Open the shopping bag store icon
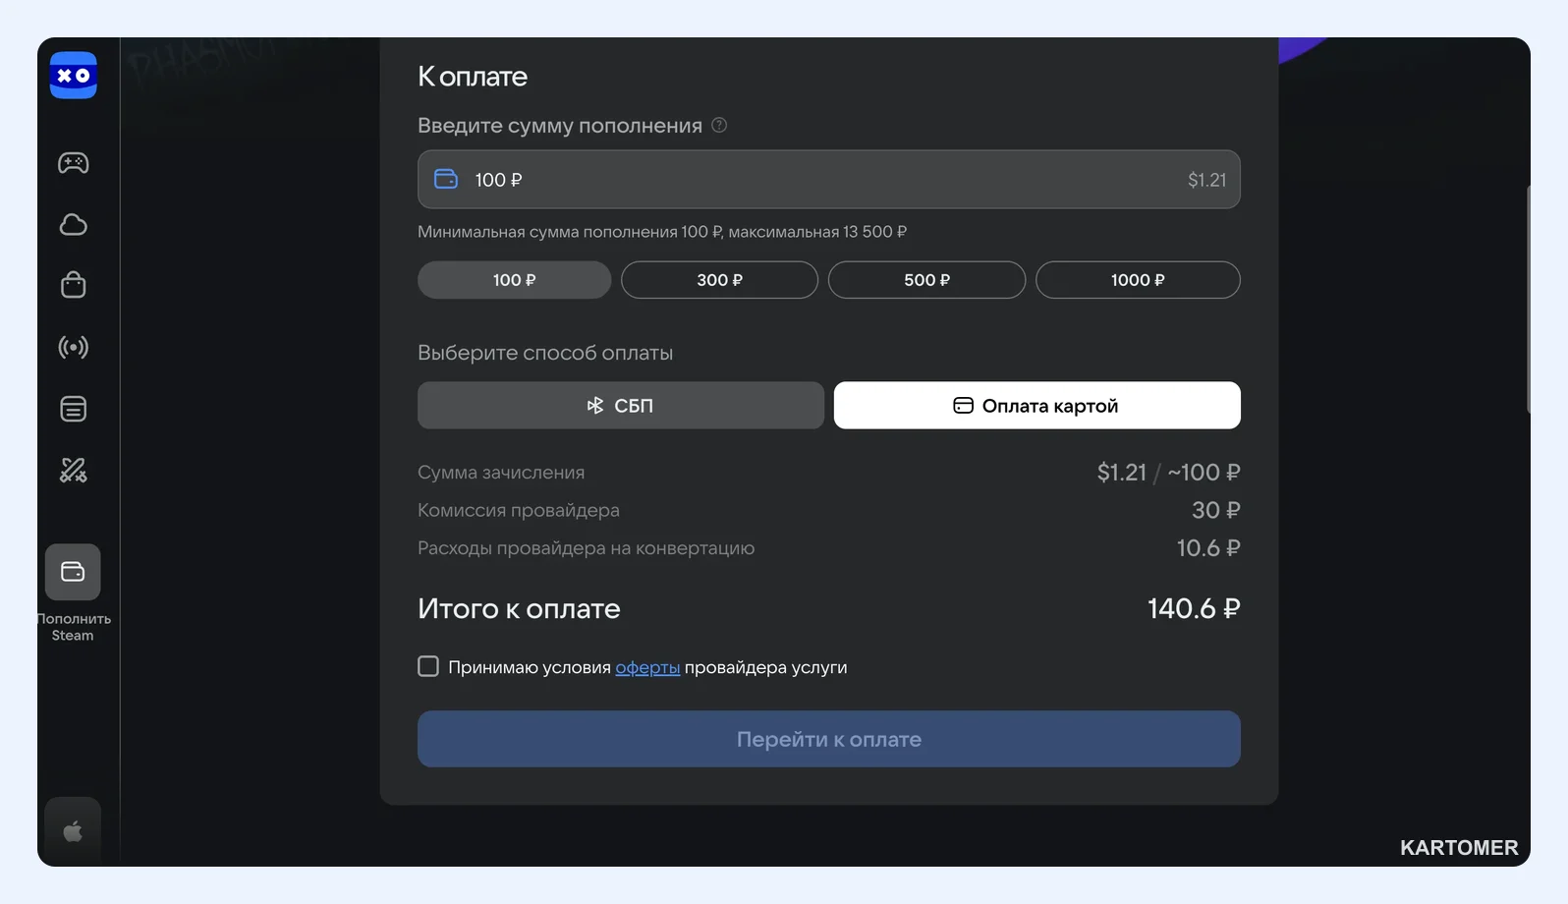The image size is (1568, 904). pos(74,285)
